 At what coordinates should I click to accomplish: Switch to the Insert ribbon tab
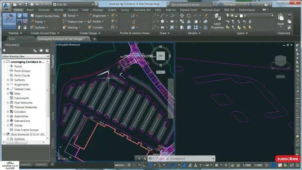click(x=30, y=10)
